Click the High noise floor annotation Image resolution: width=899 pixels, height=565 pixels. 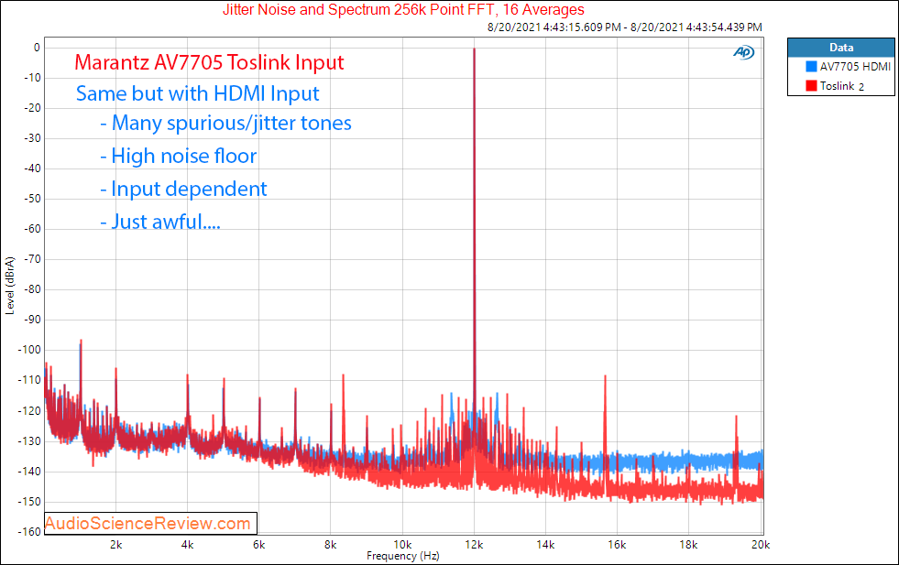click(x=179, y=156)
